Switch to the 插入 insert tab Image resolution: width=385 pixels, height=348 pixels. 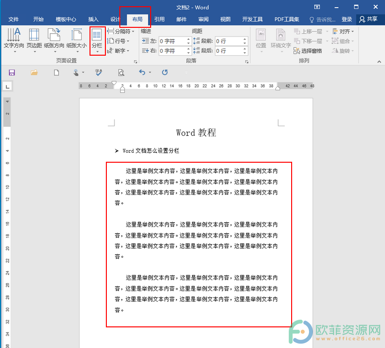(x=93, y=19)
